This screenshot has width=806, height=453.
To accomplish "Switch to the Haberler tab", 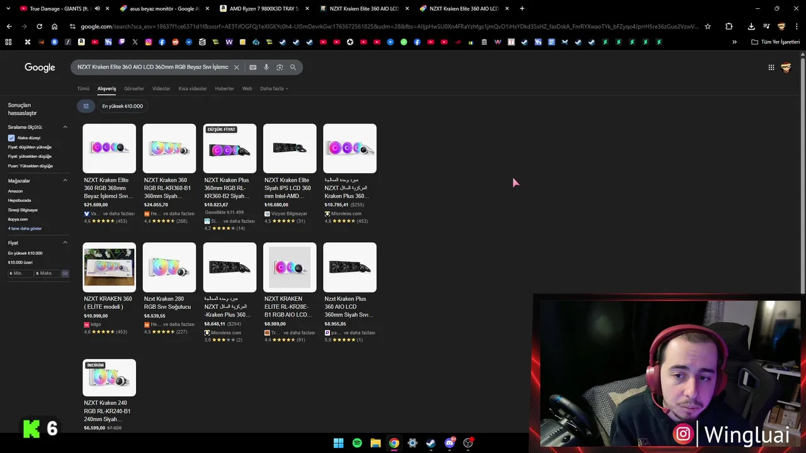I will pos(224,89).
